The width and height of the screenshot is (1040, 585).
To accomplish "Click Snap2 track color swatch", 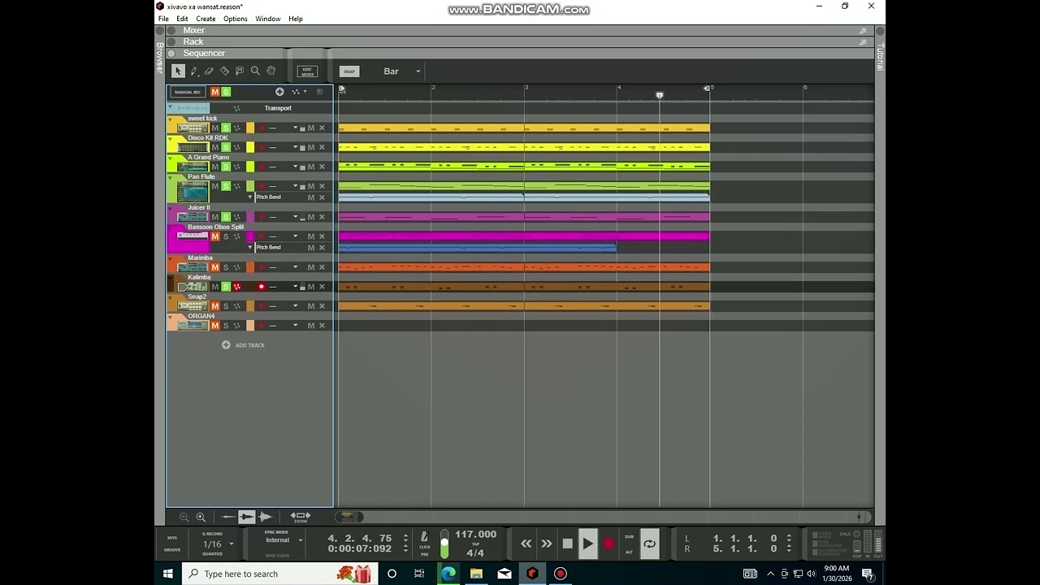I will 250,306.
